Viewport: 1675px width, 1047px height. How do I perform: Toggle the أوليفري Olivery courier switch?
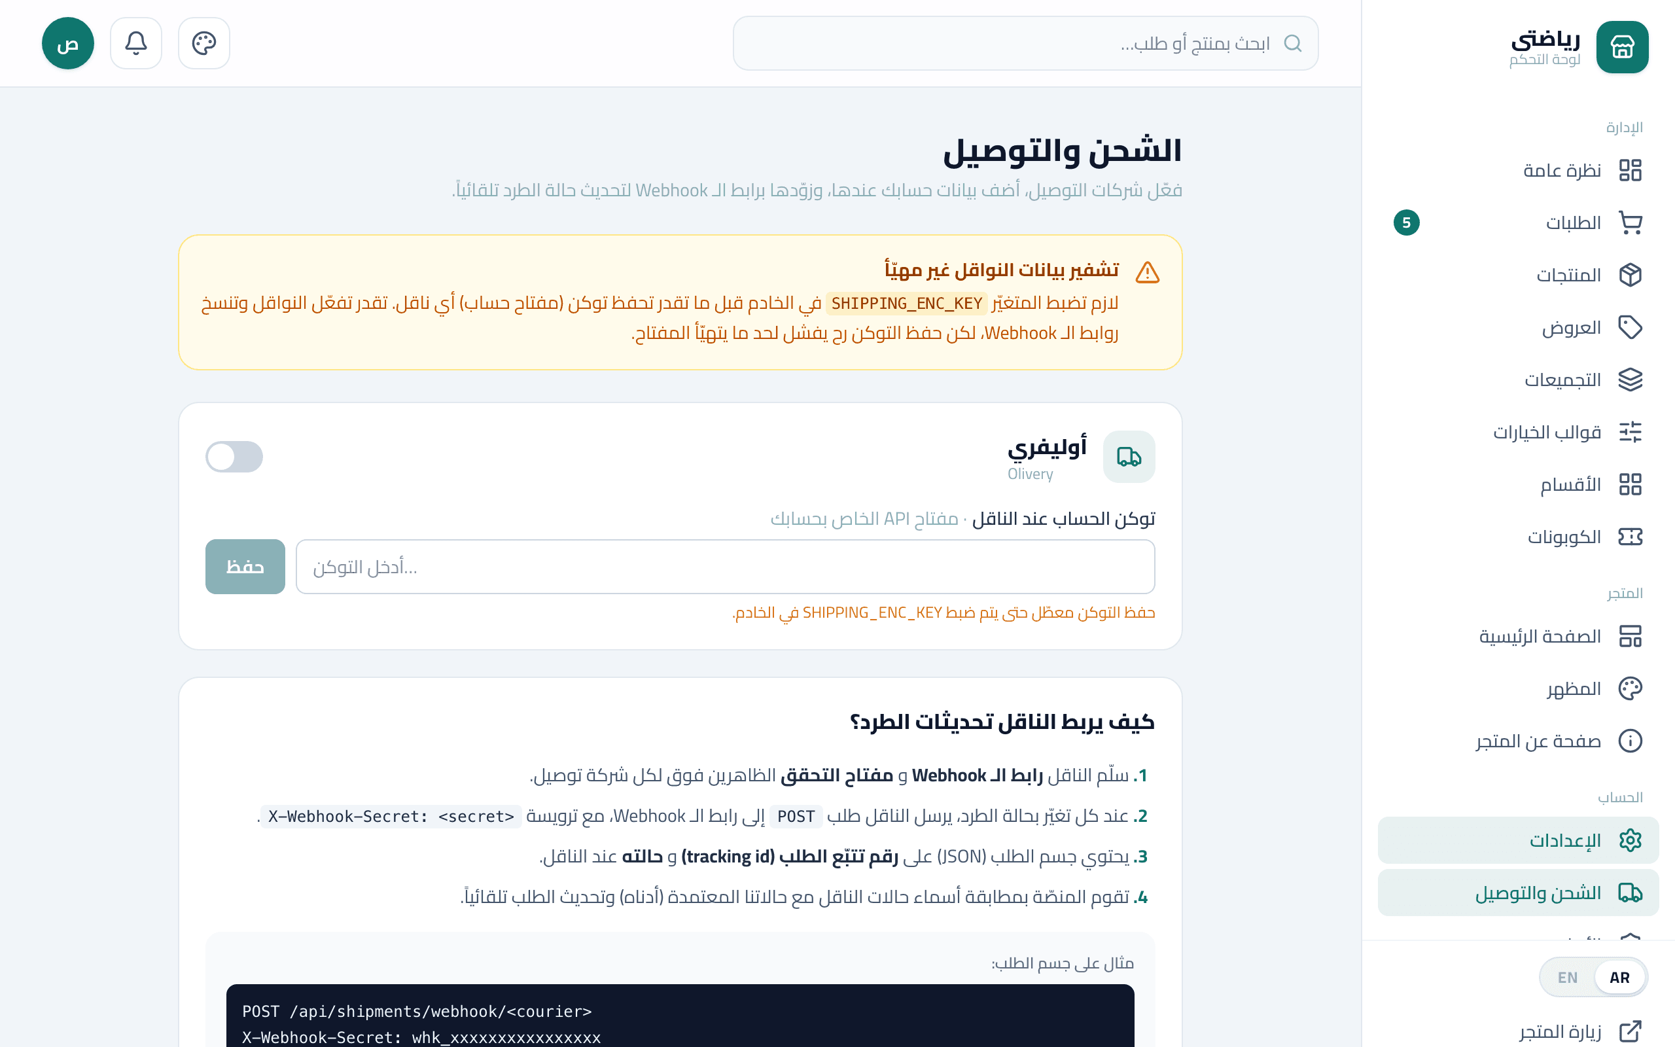[x=234, y=456]
